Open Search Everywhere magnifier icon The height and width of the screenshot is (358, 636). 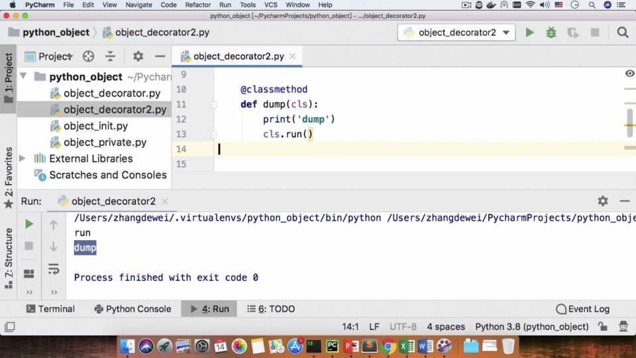click(623, 32)
